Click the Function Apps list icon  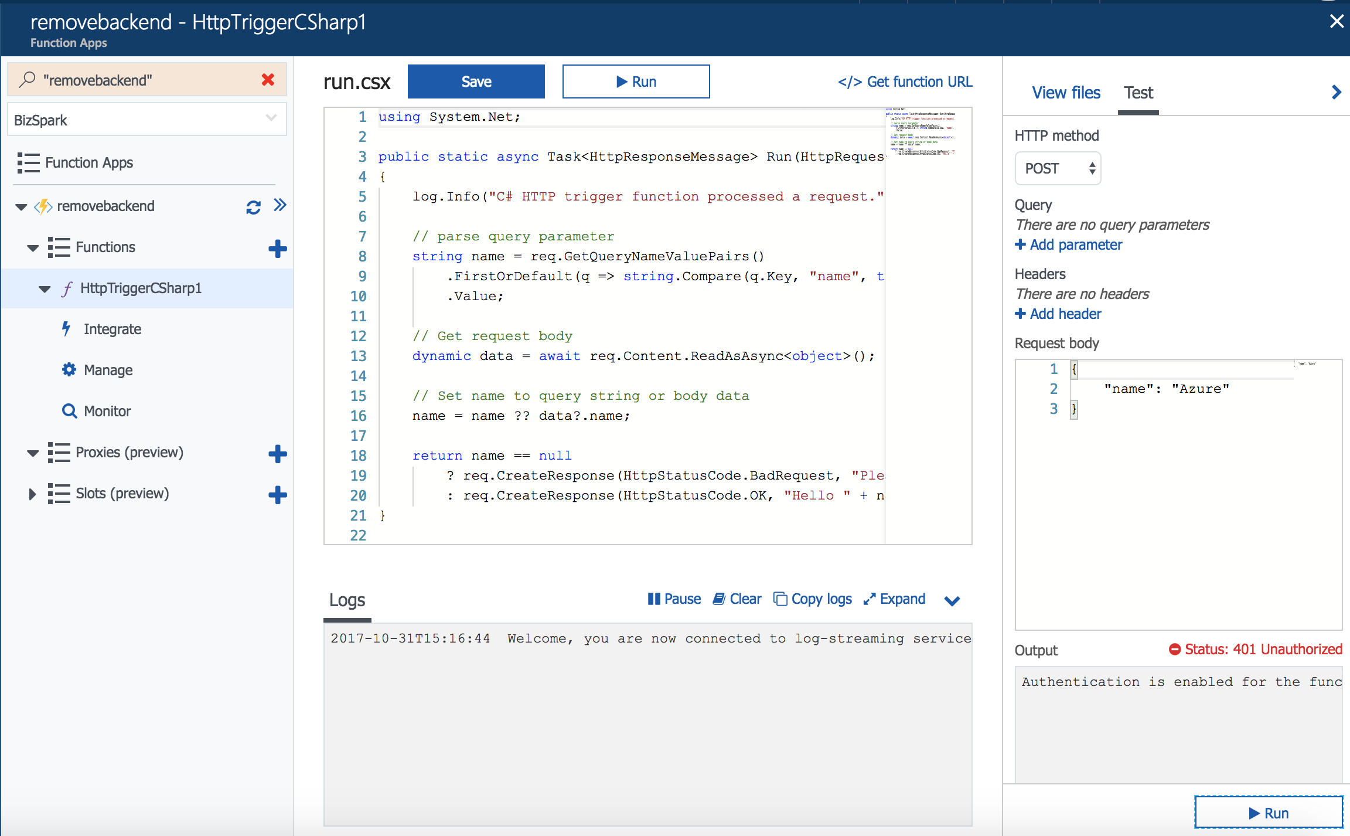coord(28,163)
